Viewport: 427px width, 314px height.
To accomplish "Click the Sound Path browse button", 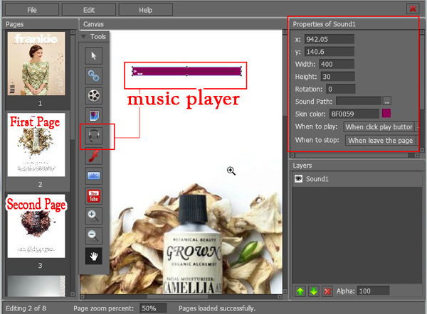I will coord(387,101).
